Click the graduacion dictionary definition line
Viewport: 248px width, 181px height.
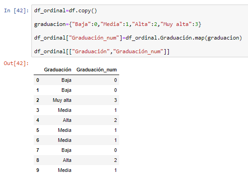click(118, 24)
